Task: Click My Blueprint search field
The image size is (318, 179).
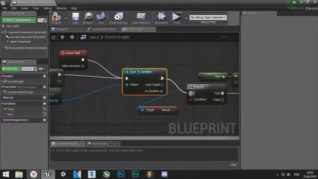Action: pyautogui.click(x=29, y=69)
